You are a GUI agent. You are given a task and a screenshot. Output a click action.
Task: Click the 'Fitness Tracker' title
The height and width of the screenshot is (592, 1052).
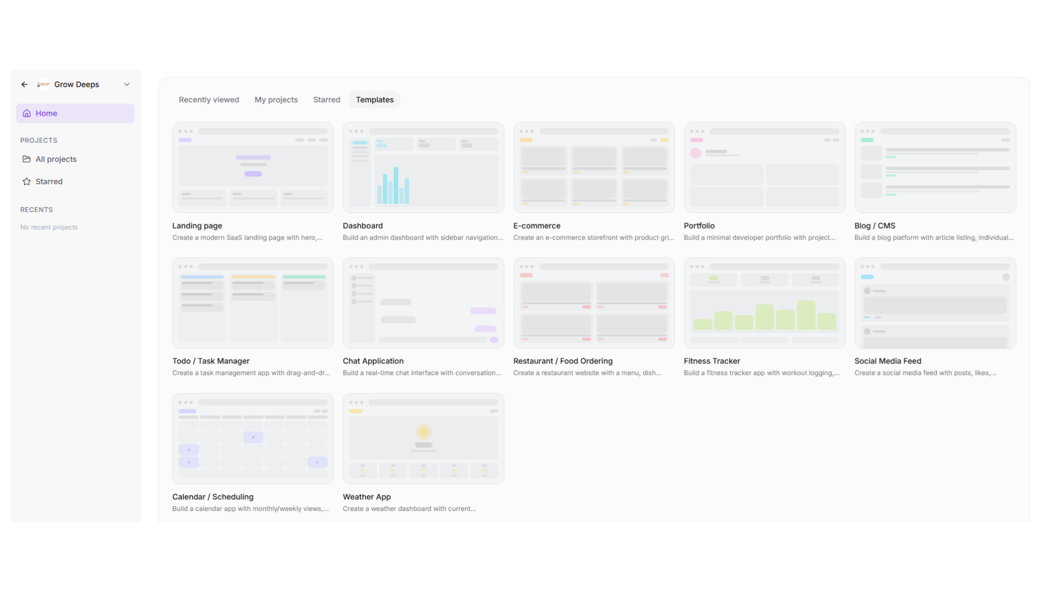click(712, 361)
